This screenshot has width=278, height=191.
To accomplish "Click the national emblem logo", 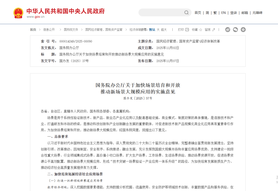I will tap(18, 13).
